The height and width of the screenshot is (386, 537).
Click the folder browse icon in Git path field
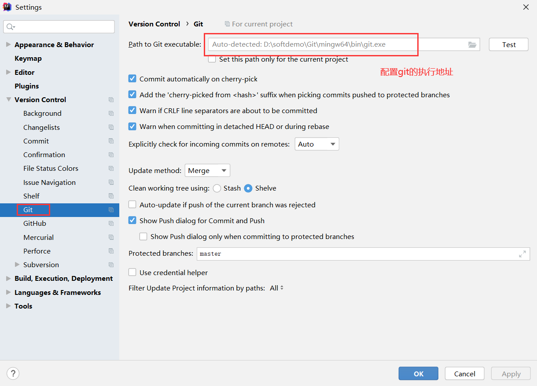[x=472, y=44]
